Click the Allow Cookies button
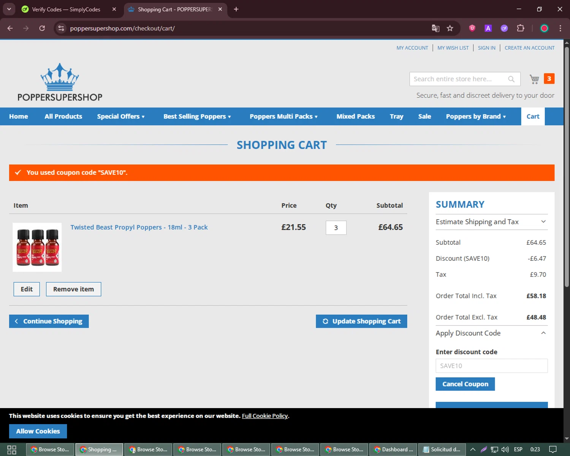 click(x=38, y=431)
